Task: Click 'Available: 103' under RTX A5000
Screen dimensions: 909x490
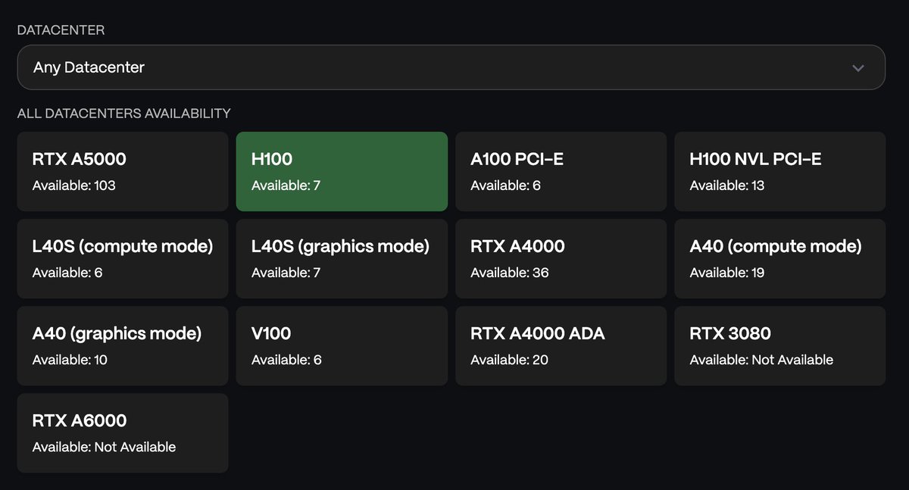Action: point(73,186)
